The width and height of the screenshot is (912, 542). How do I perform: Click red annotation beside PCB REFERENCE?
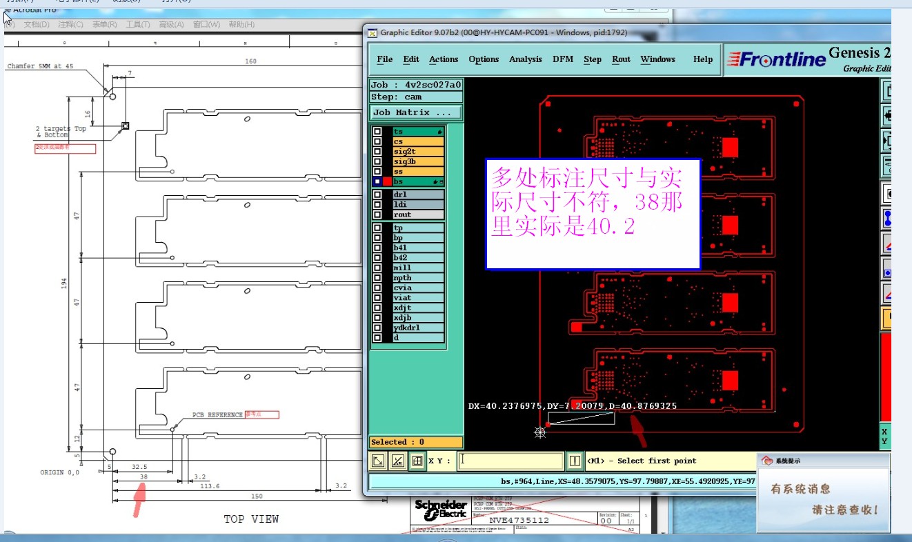coord(262,414)
